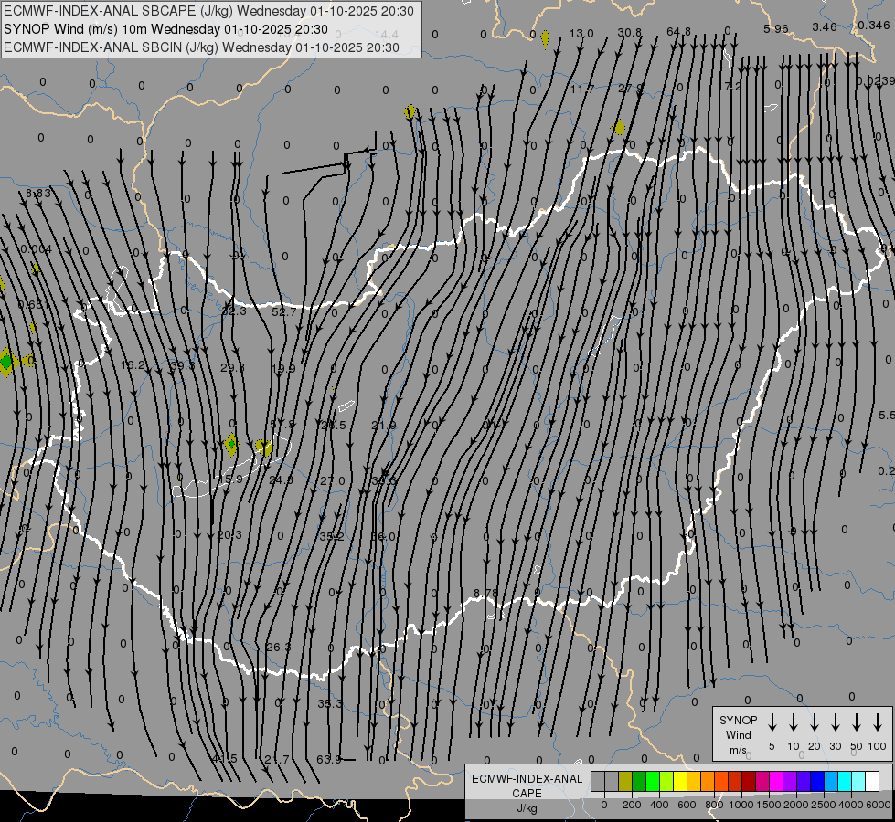Viewport: 895px width, 822px height.
Task: Click the 63.9 value near bottom of map
Action: pos(329,759)
